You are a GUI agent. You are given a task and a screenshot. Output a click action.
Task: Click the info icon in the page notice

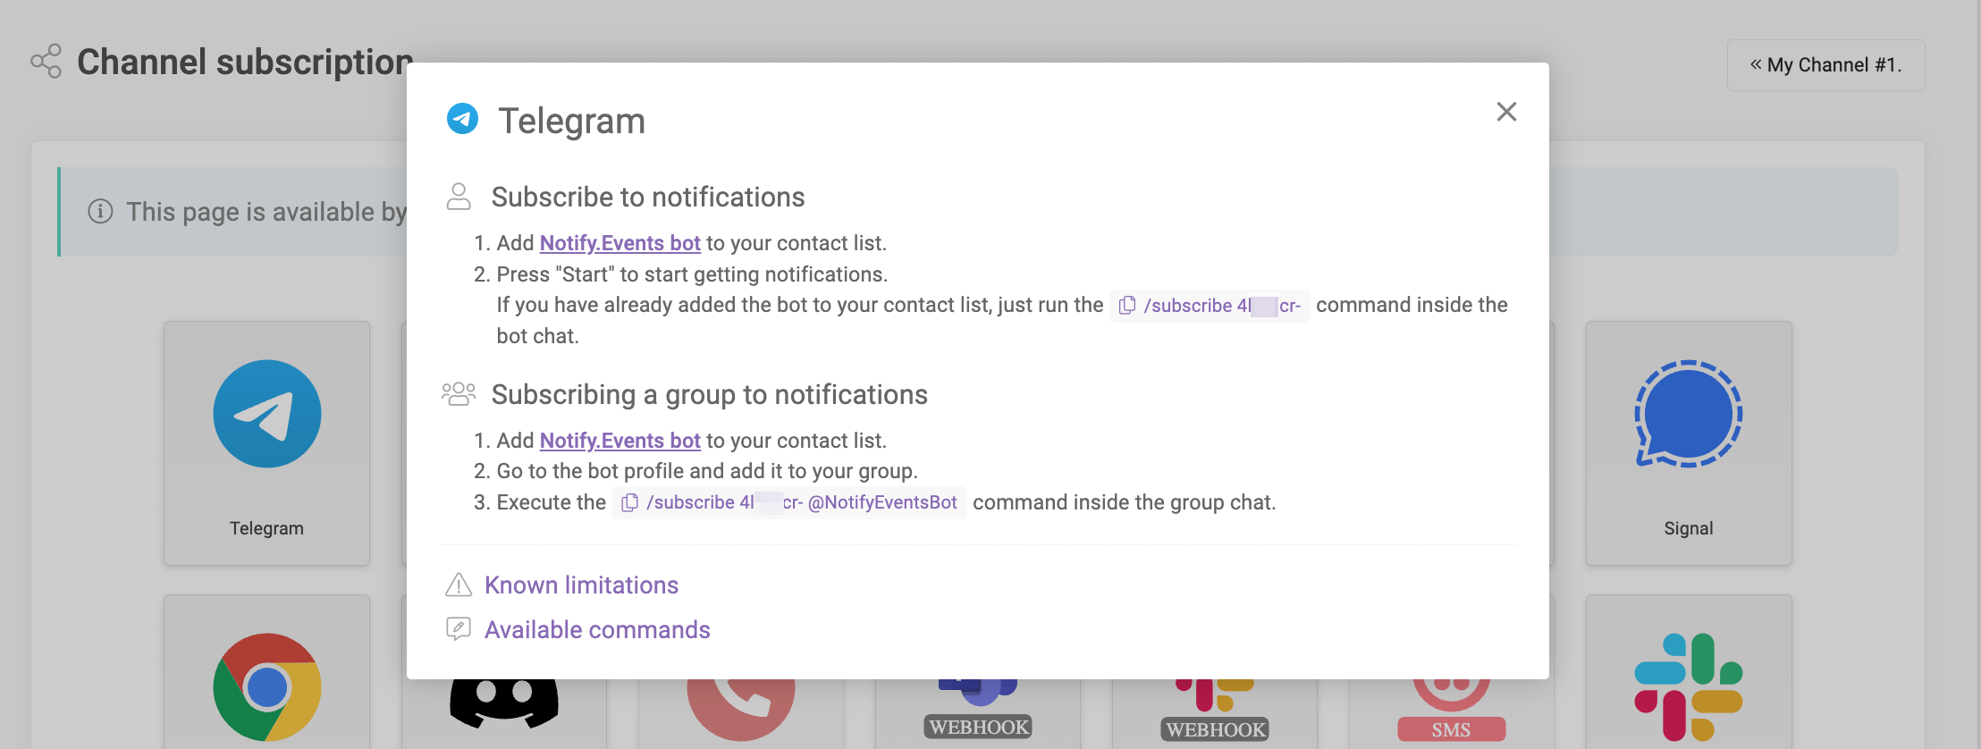pyautogui.click(x=100, y=212)
